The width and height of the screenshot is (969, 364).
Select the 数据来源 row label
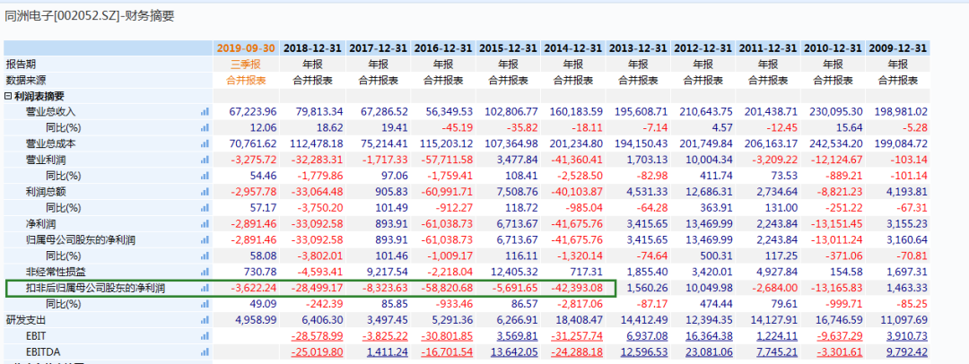27,80
